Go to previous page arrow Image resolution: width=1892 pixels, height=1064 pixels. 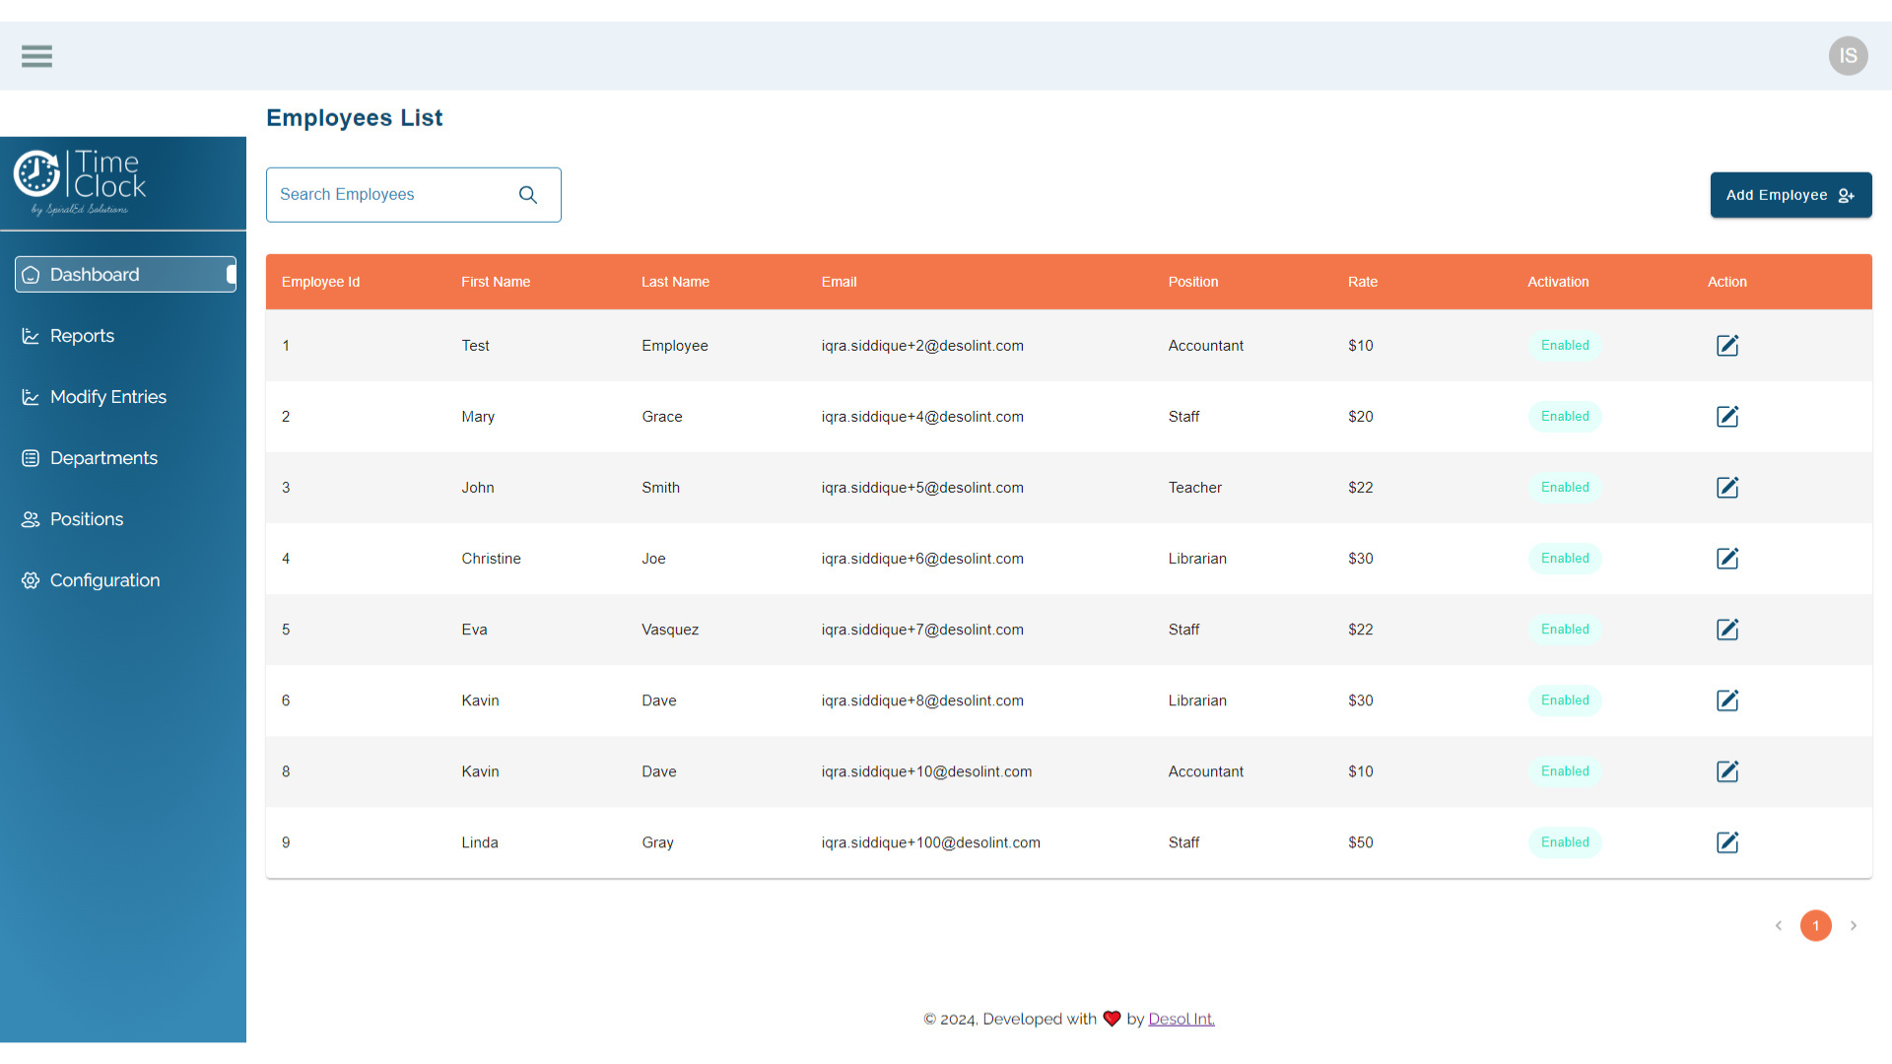tap(1779, 926)
